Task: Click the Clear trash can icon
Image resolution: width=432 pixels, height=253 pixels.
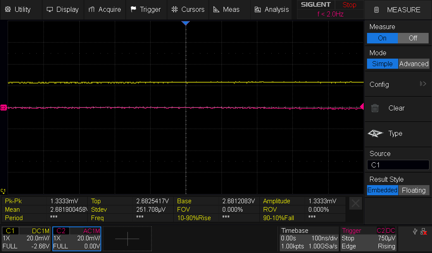Action: tap(375, 108)
